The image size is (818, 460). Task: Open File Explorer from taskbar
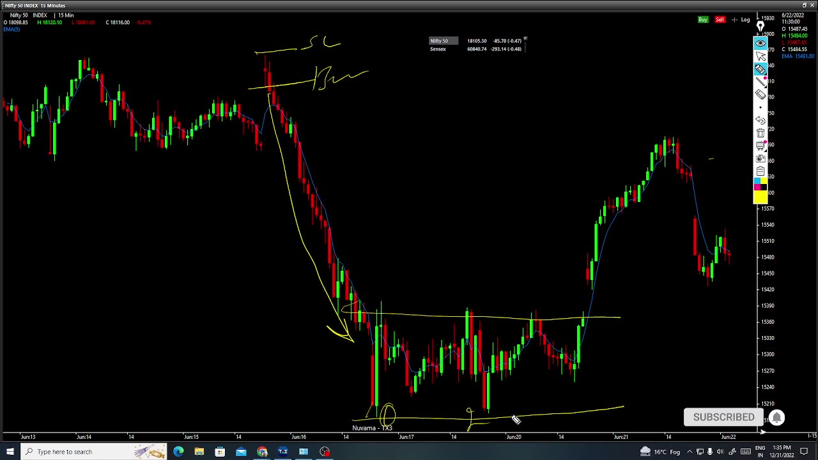click(x=199, y=452)
